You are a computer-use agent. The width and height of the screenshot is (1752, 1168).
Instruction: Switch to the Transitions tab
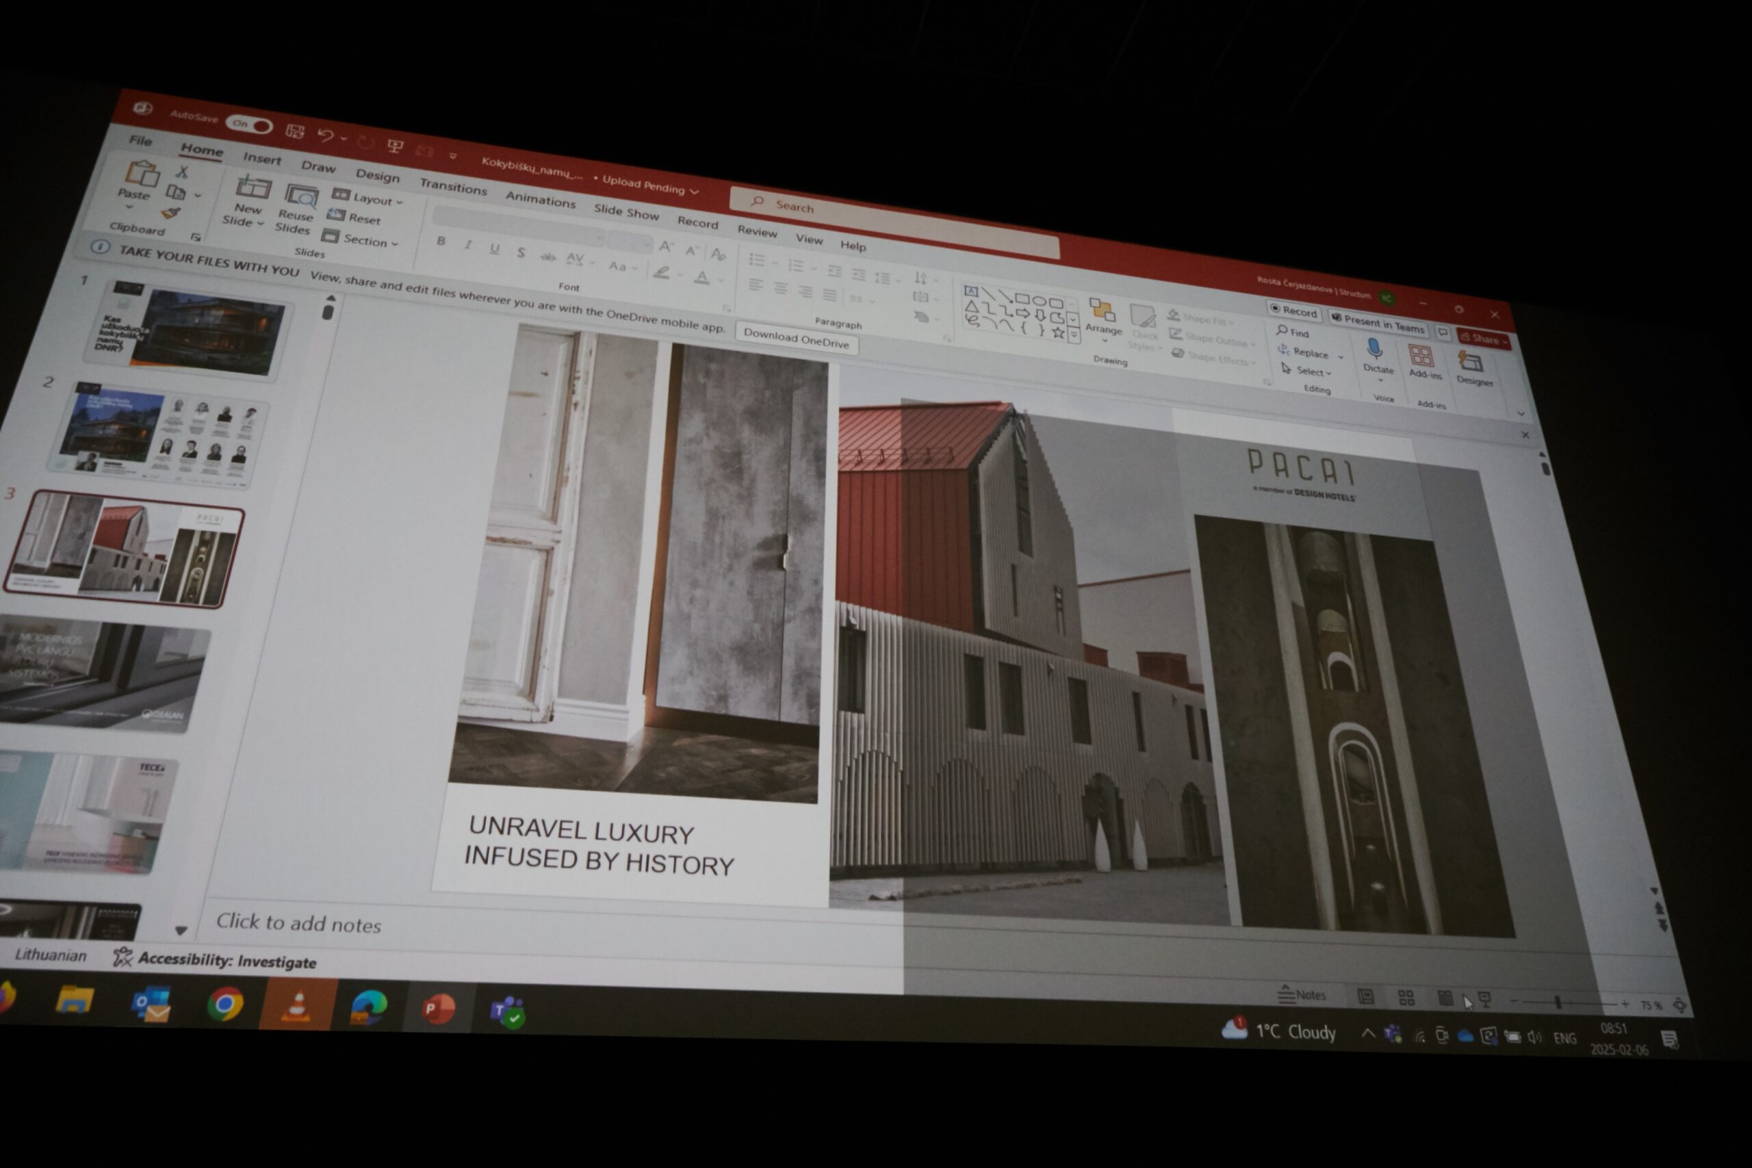tap(453, 186)
